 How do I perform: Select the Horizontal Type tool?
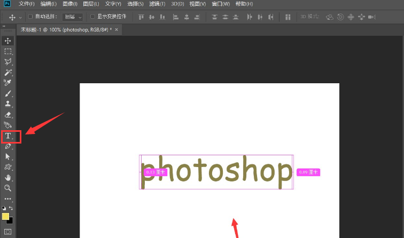pos(8,136)
